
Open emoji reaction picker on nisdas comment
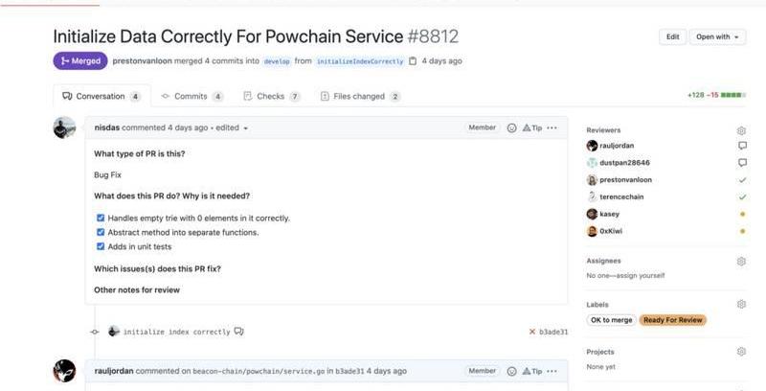511,127
